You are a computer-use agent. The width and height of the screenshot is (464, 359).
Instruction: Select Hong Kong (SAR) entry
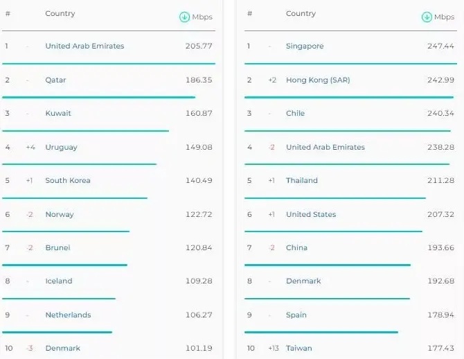point(318,80)
